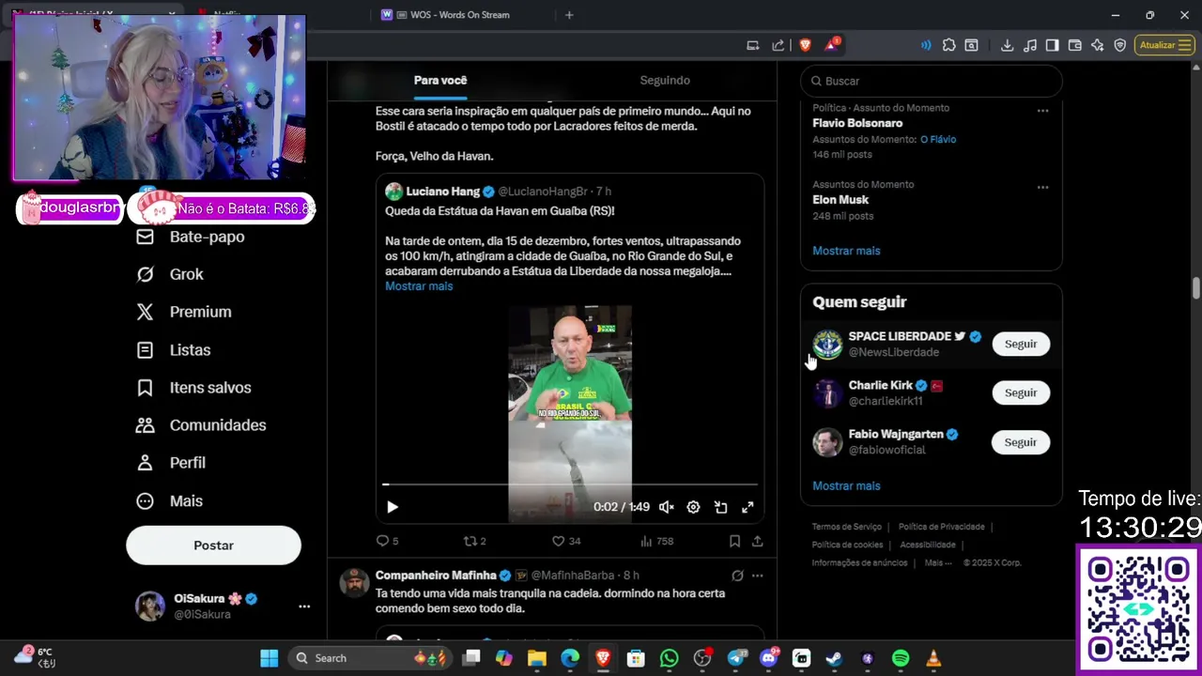Repost the post with 2 reposts
Viewport: 1202px width, 676px height.
tap(475, 541)
